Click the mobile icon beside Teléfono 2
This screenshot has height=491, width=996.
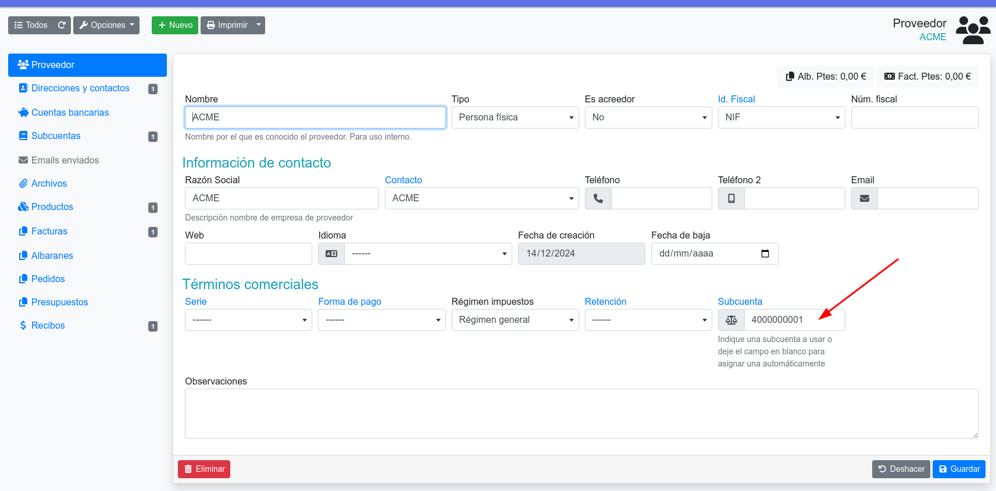point(731,198)
